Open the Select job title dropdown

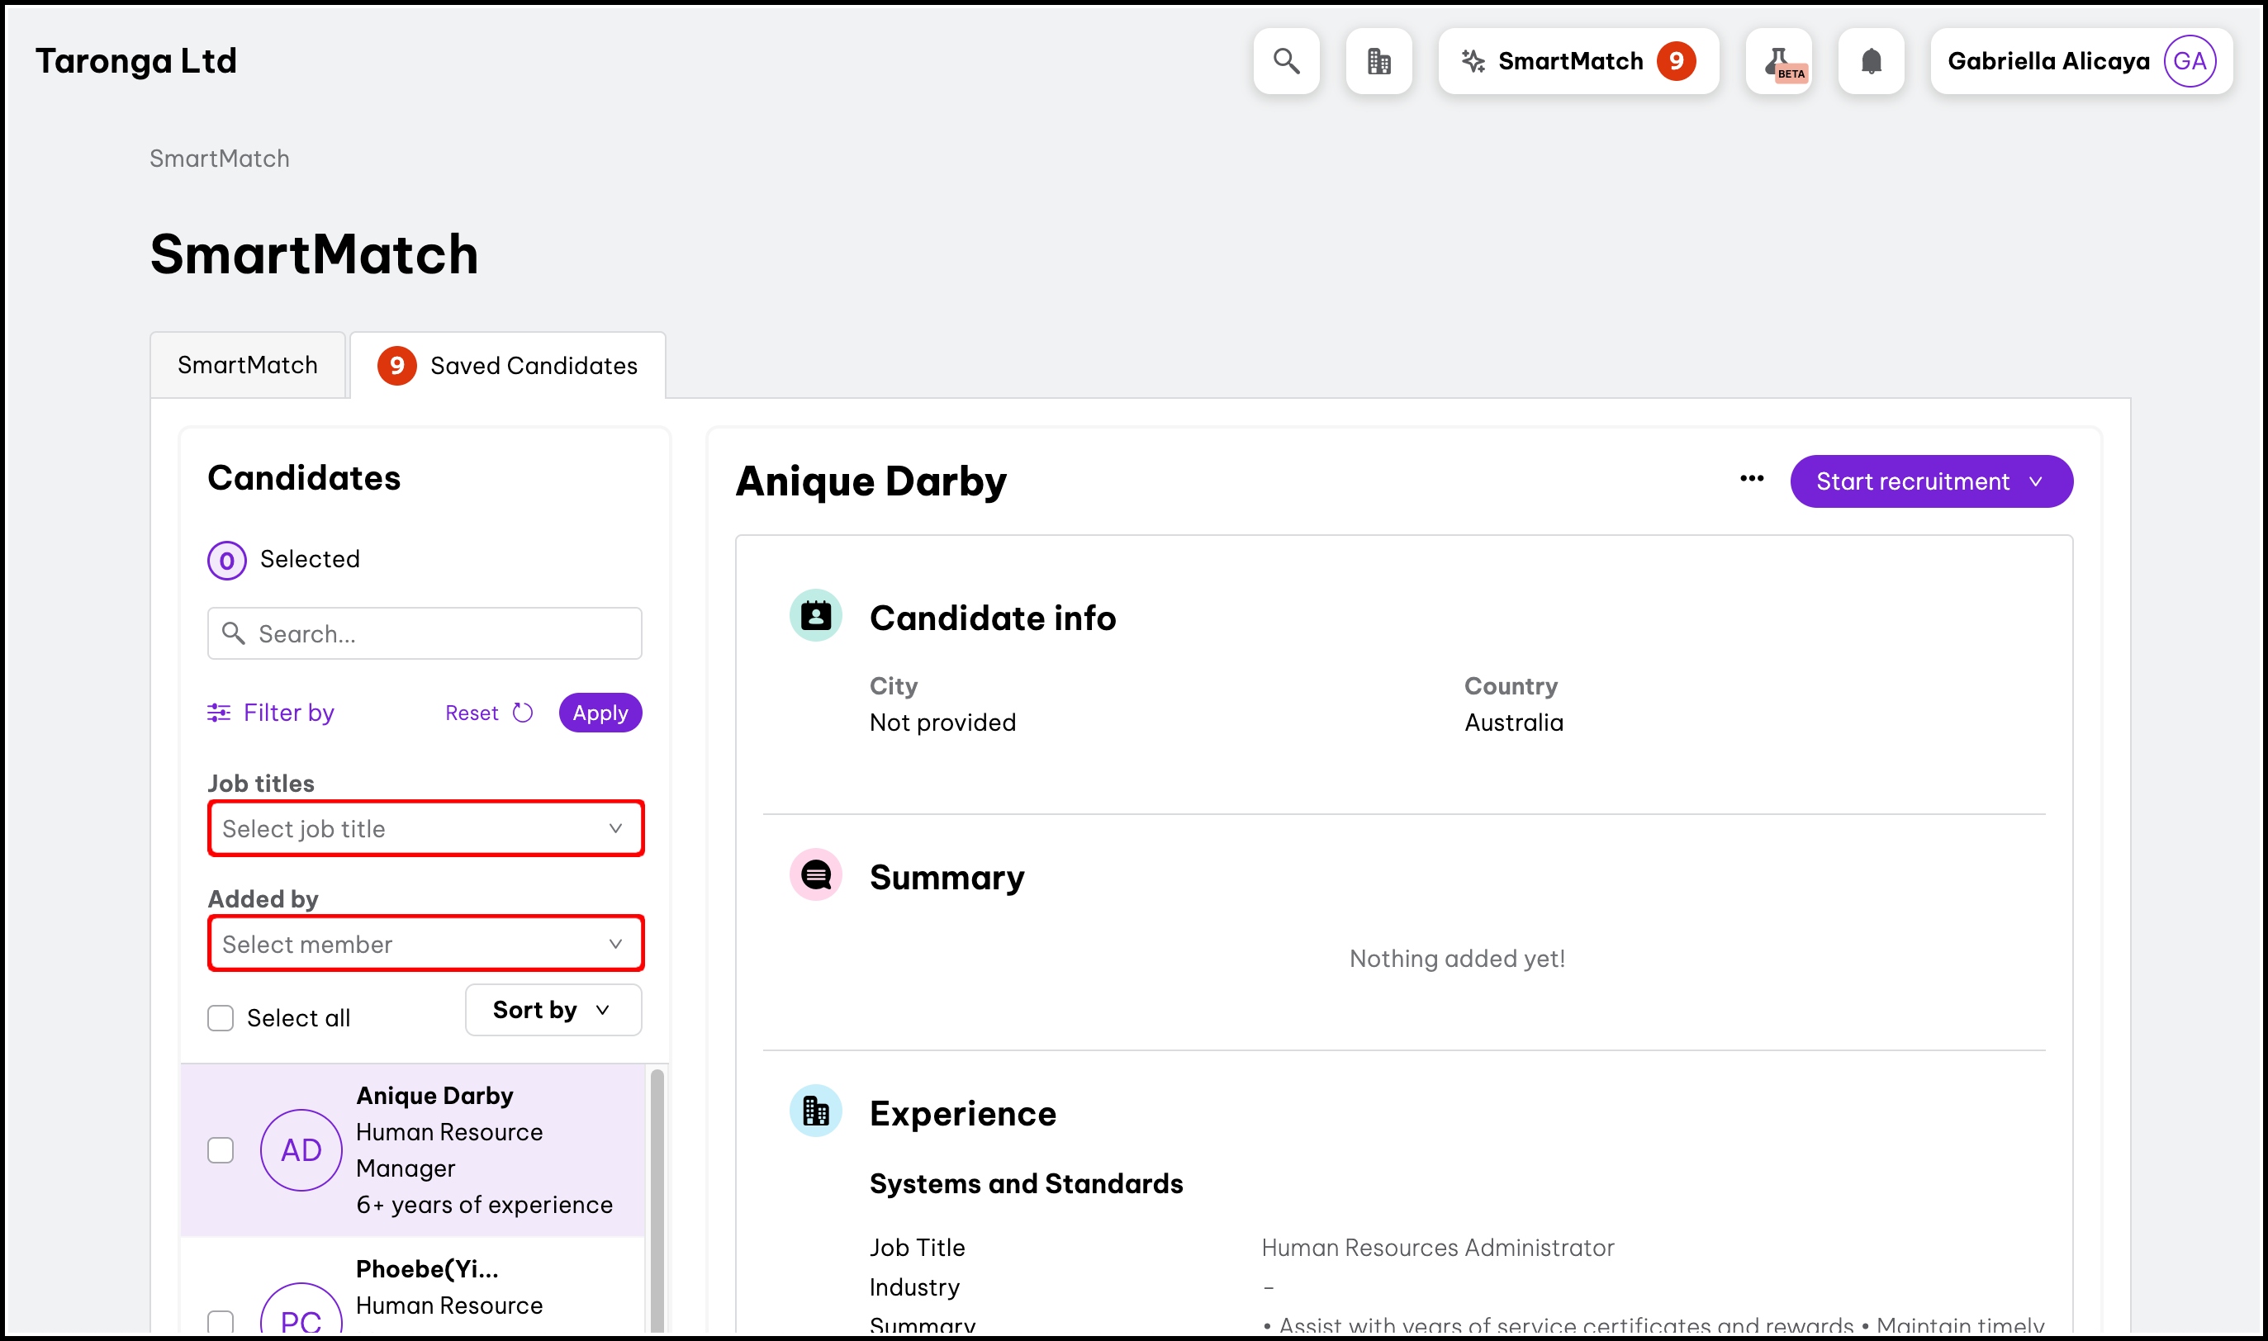coord(425,829)
